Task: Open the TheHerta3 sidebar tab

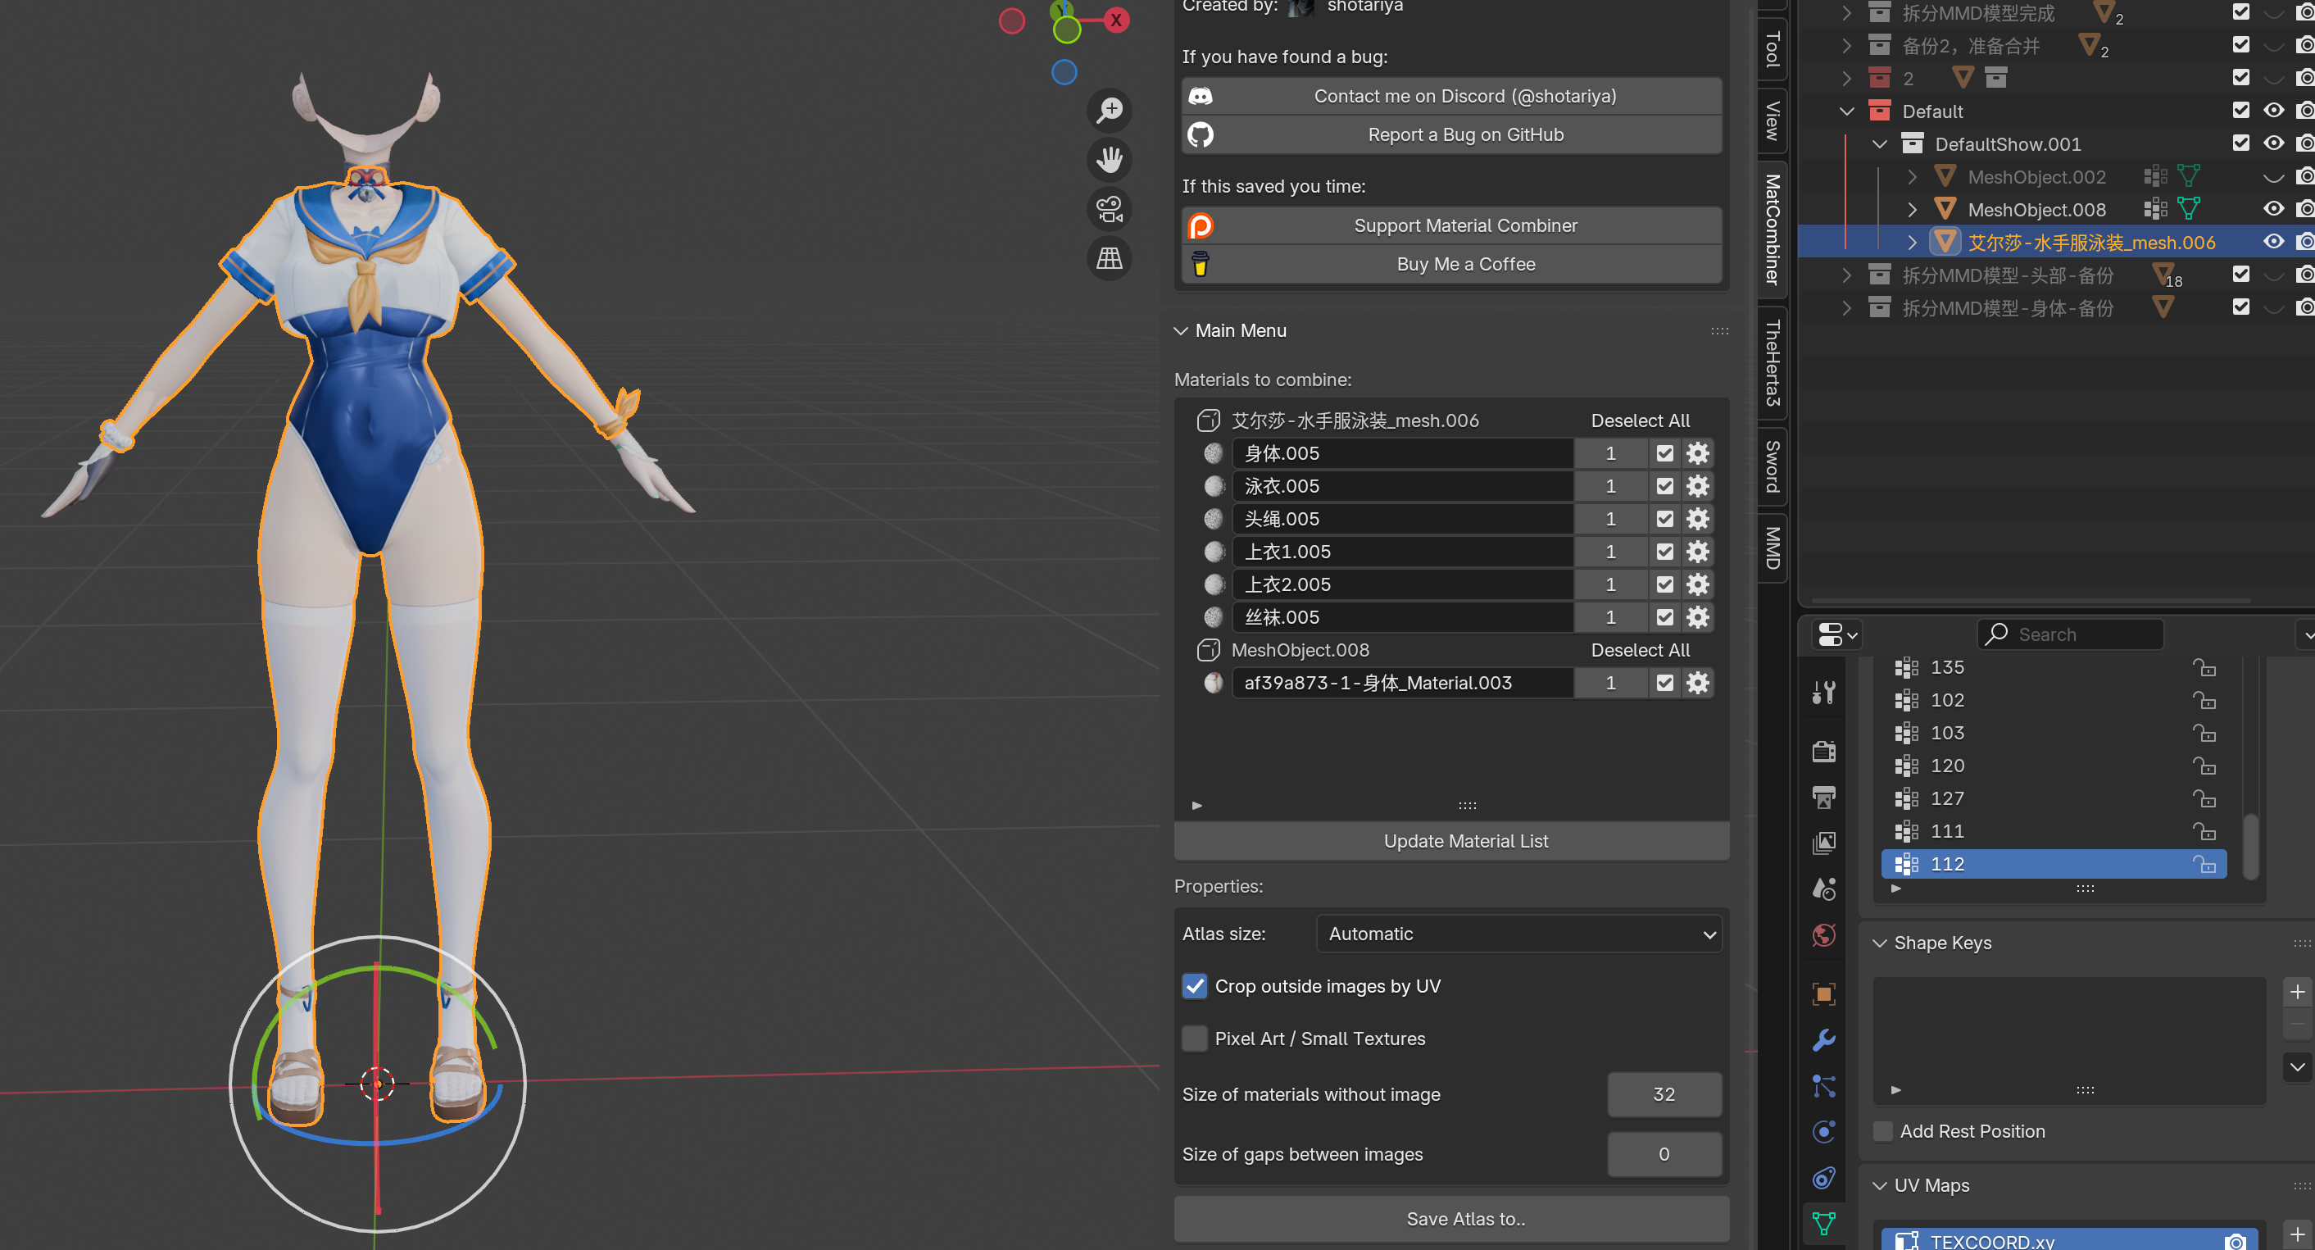Action: point(1773,363)
